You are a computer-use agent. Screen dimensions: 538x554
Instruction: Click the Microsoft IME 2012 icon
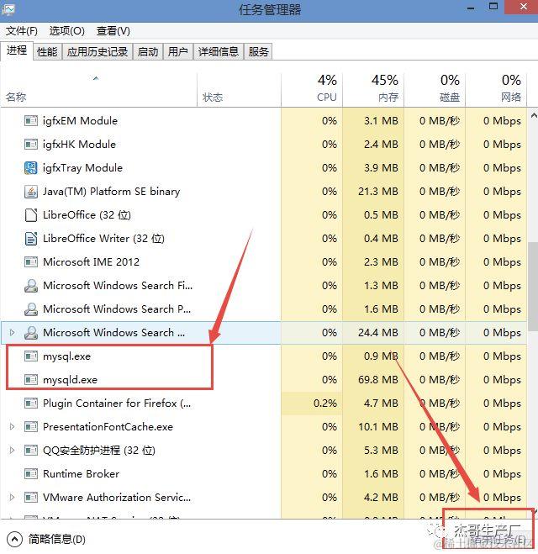tap(31, 261)
